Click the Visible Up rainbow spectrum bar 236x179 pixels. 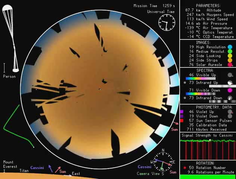tap(201, 78)
